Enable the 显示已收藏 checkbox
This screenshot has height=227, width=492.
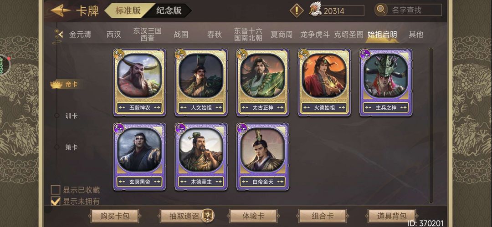pyautogui.click(x=56, y=190)
